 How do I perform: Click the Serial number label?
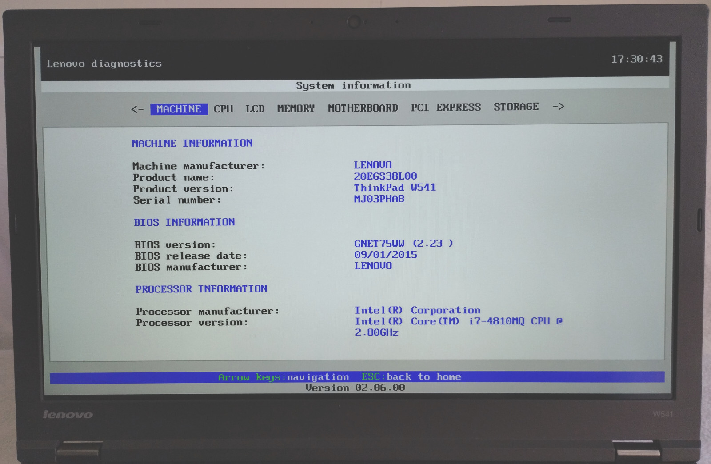(x=177, y=200)
